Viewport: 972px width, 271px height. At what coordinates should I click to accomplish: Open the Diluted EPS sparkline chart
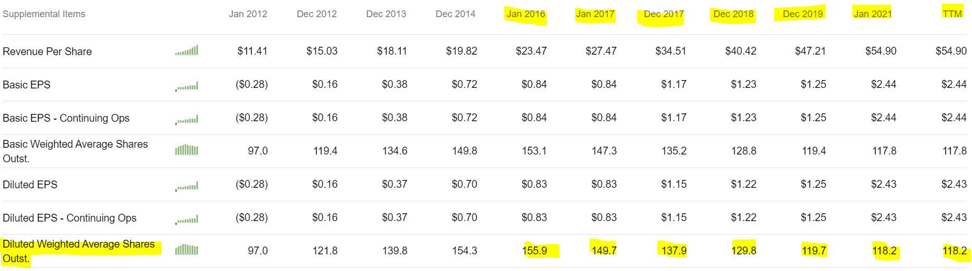[x=186, y=185]
